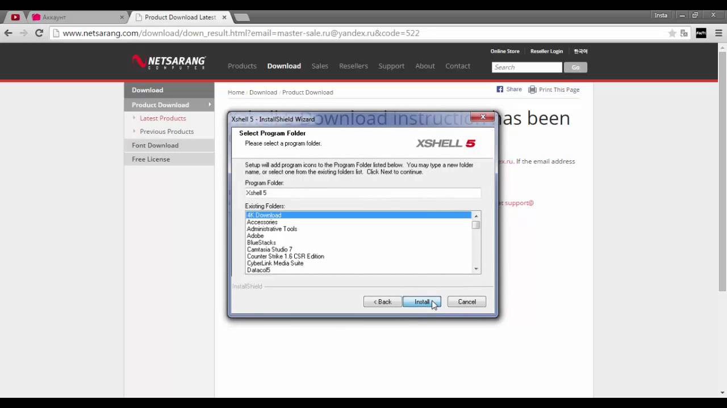727x408 pixels.
Task: Click folder list scroll down arrow
Action: (x=476, y=269)
